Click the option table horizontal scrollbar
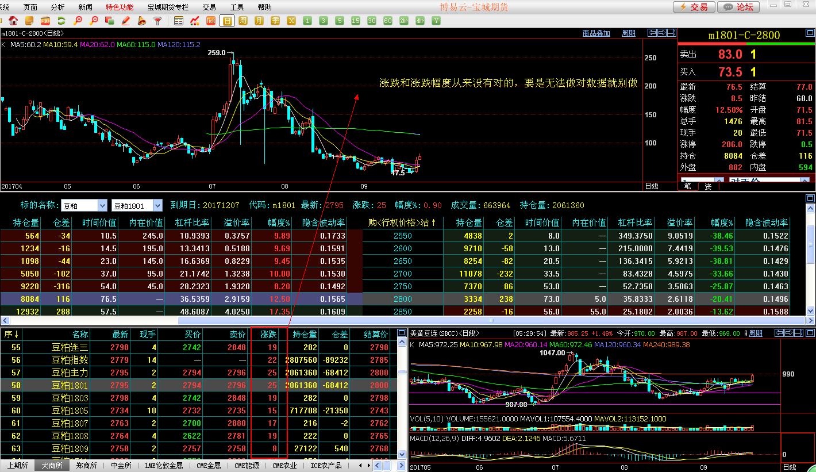 pos(402,320)
